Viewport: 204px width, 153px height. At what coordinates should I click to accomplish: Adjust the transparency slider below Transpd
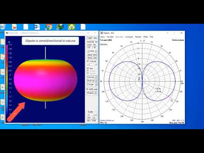coord(92,64)
